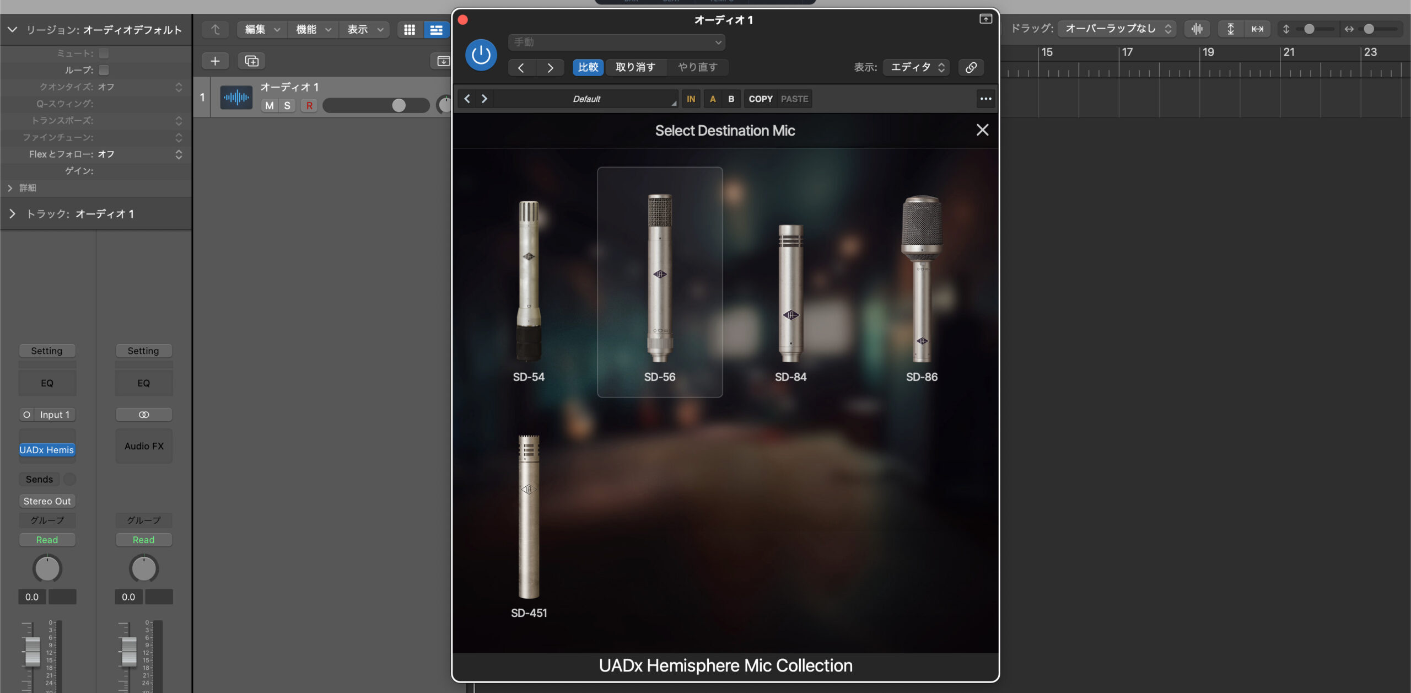1411x693 pixels.
Task: Click the plugin link chain icon
Action: tap(971, 67)
